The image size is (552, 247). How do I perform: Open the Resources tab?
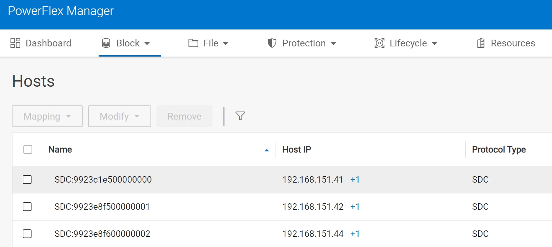506,43
